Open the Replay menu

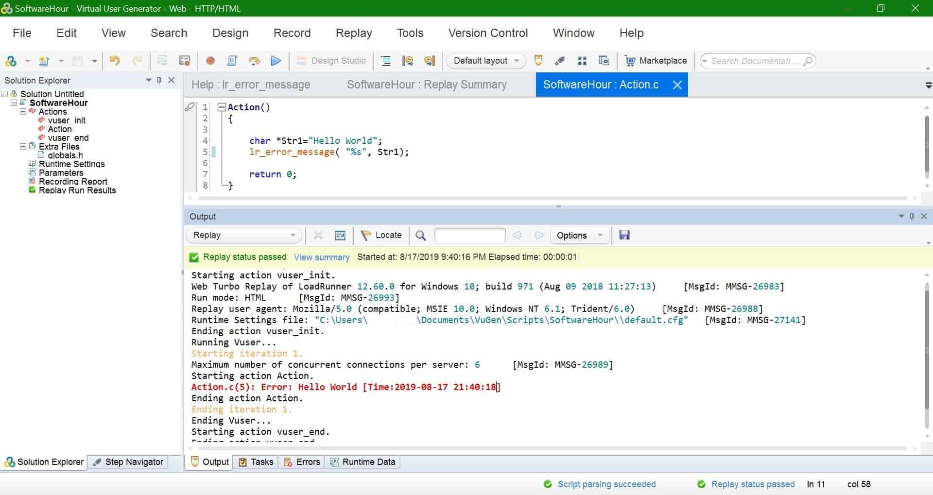354,33
